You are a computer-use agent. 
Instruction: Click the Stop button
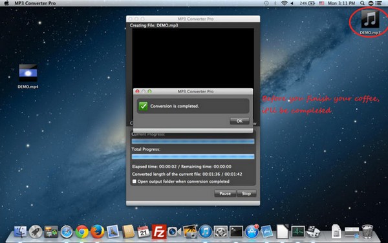246,193
